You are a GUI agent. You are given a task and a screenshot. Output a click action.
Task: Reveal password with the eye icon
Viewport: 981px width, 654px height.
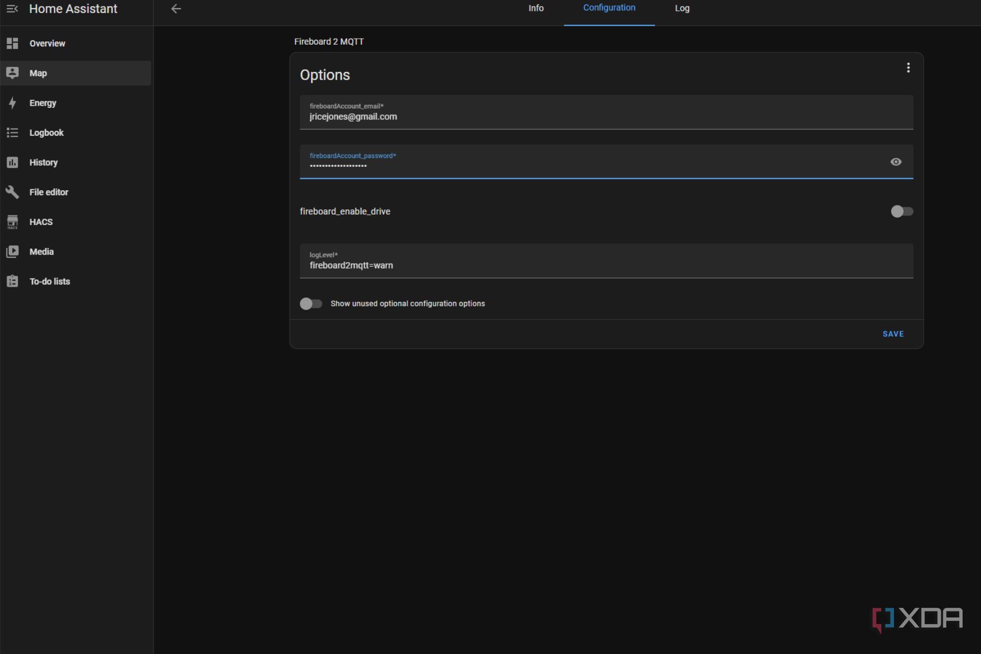[895, 162]
